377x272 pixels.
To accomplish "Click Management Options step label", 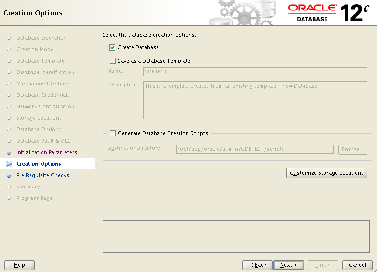I will (43, 84).
